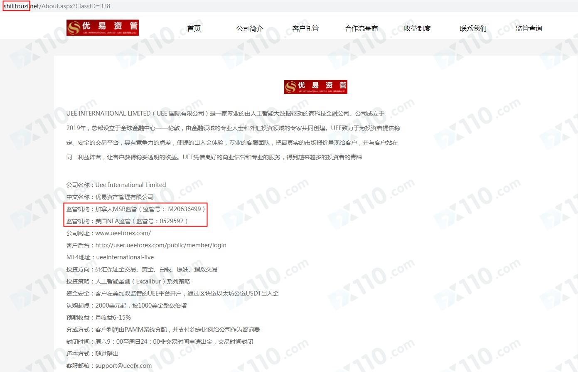Click the 投资方向 line
The image size is (578, 372).
(x=142, y=269)
